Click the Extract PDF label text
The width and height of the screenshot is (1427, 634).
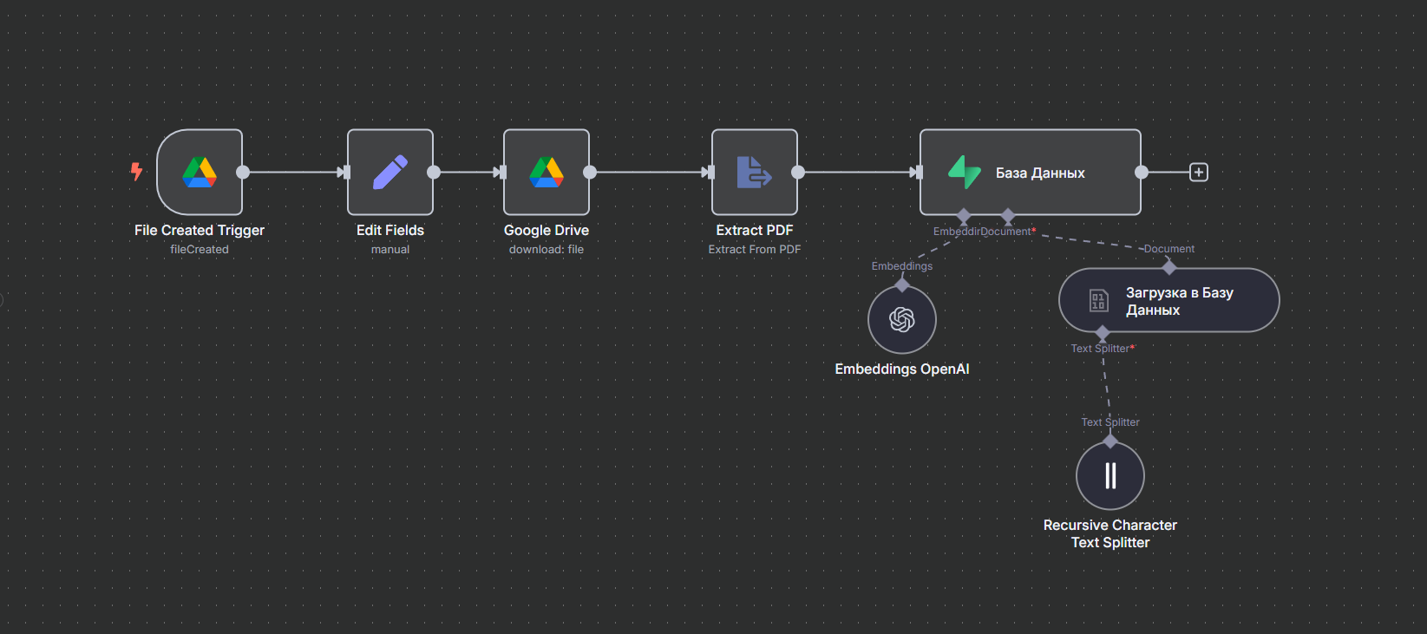click(755, 230)
